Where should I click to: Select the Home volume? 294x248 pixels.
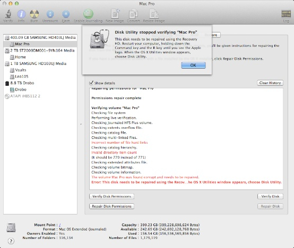point(40,57)
